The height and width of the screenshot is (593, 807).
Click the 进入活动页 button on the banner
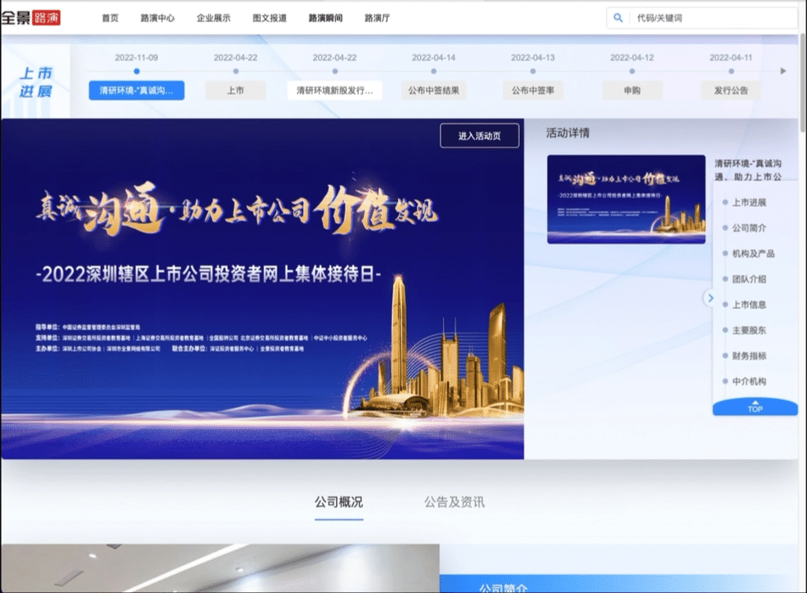[479, 135]
